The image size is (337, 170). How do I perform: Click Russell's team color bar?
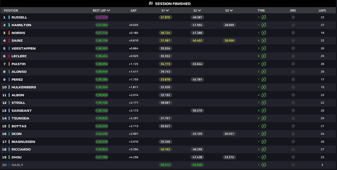9,17
